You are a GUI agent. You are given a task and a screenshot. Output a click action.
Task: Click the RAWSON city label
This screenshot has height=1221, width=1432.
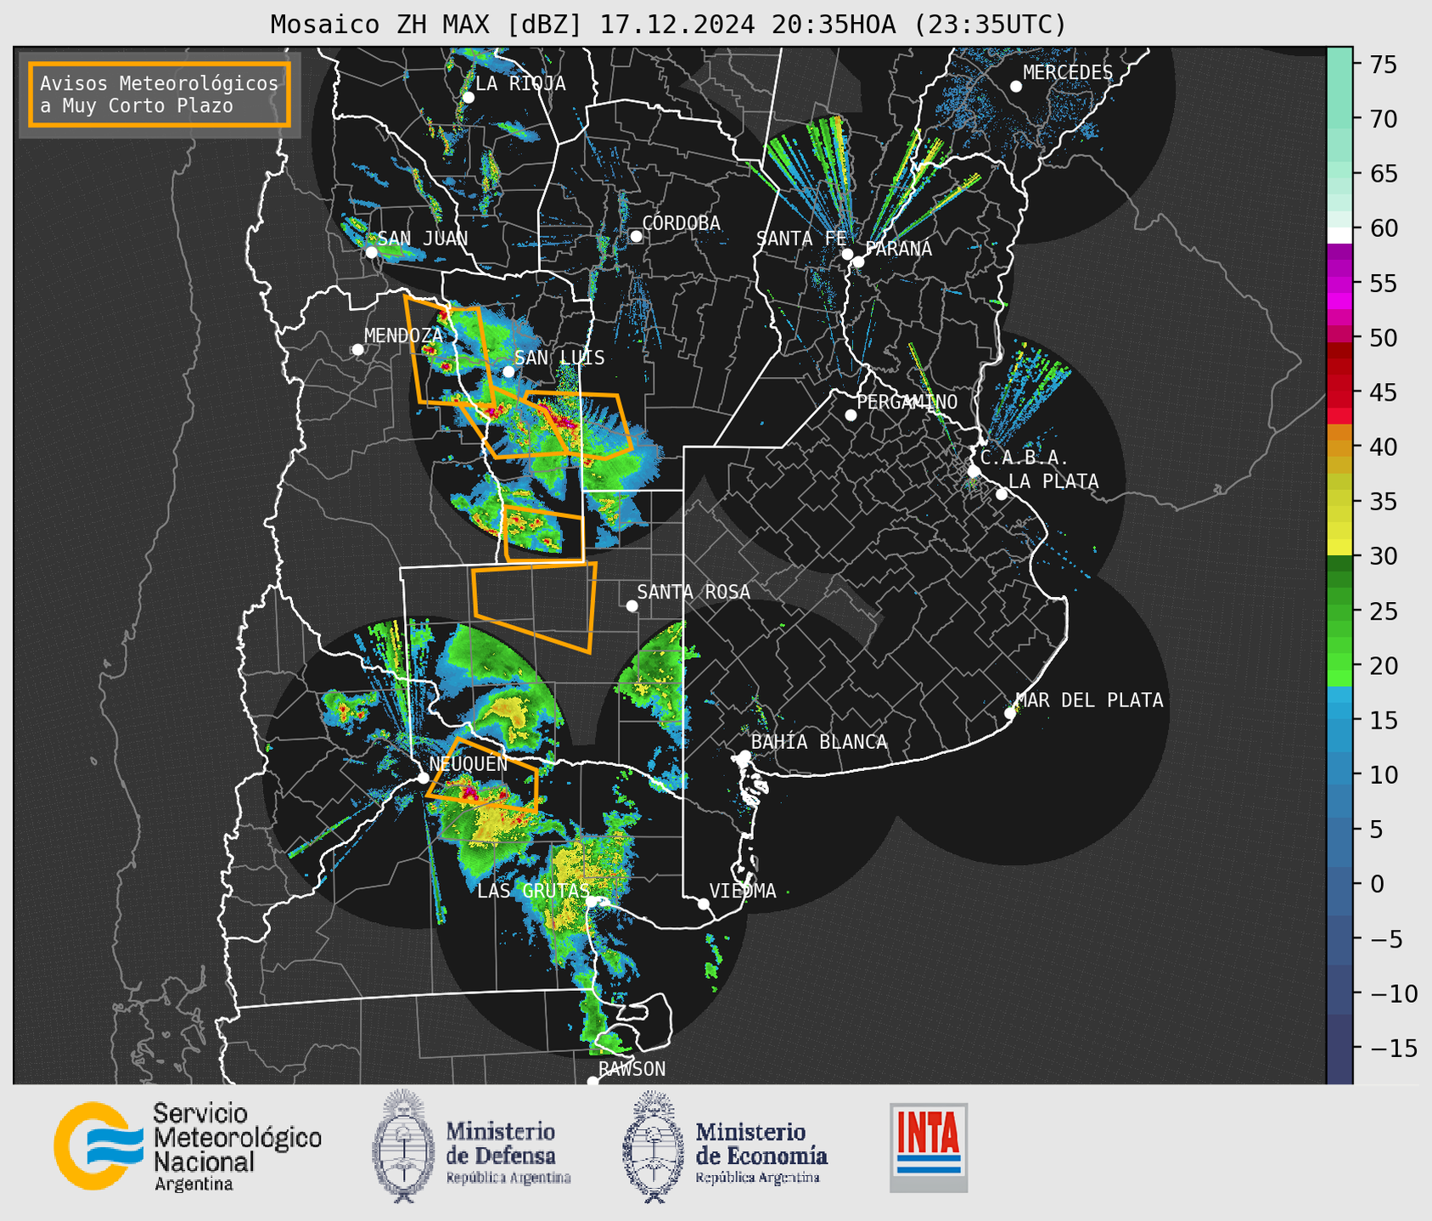pos(632,1069)
